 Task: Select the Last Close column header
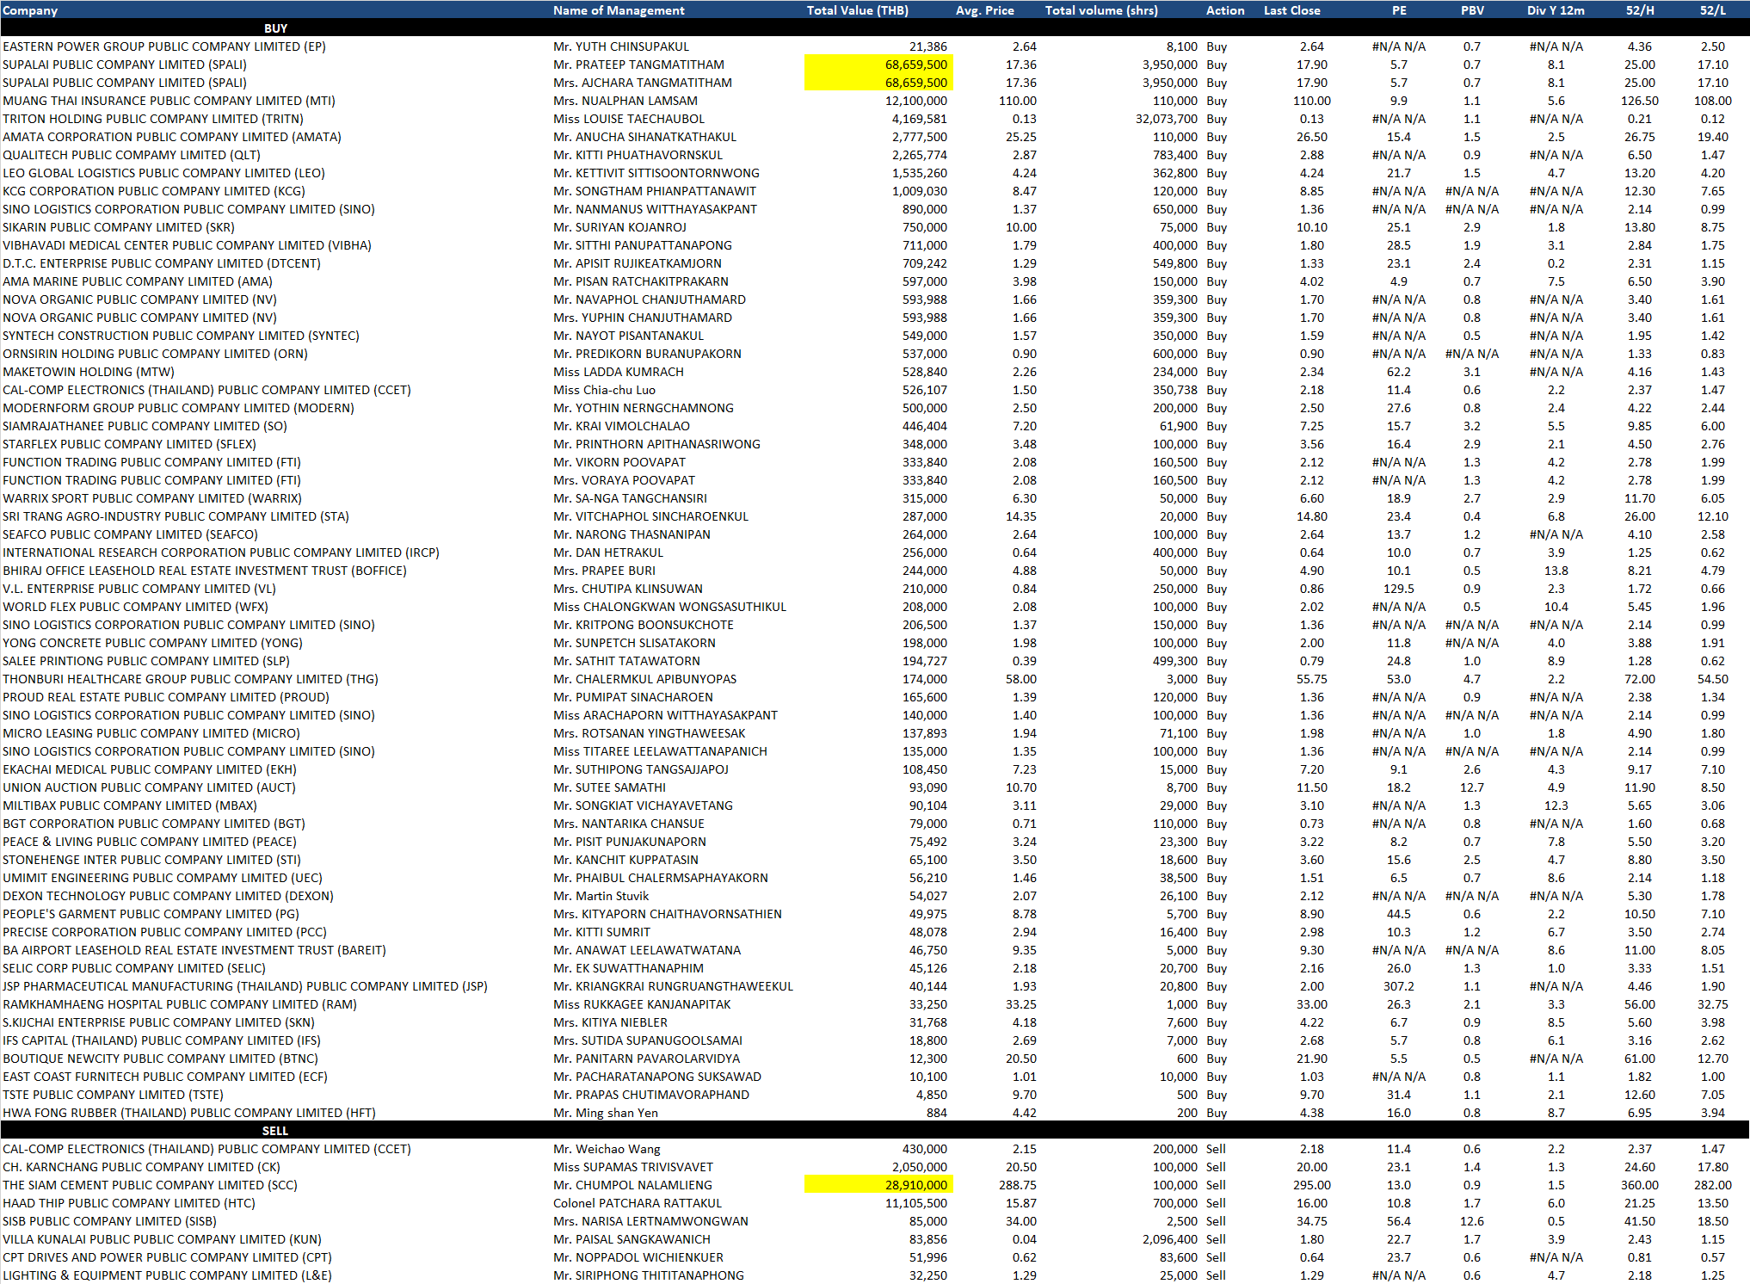tap(1291, 10)
